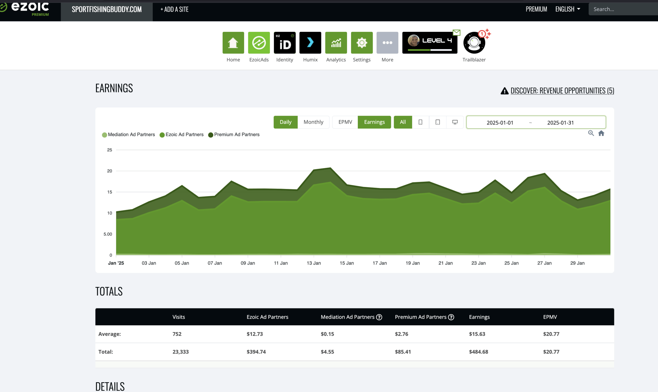Open the Humix icon
Image resolution: width=658 pixels, height=392 pixels.
[310, 42]
